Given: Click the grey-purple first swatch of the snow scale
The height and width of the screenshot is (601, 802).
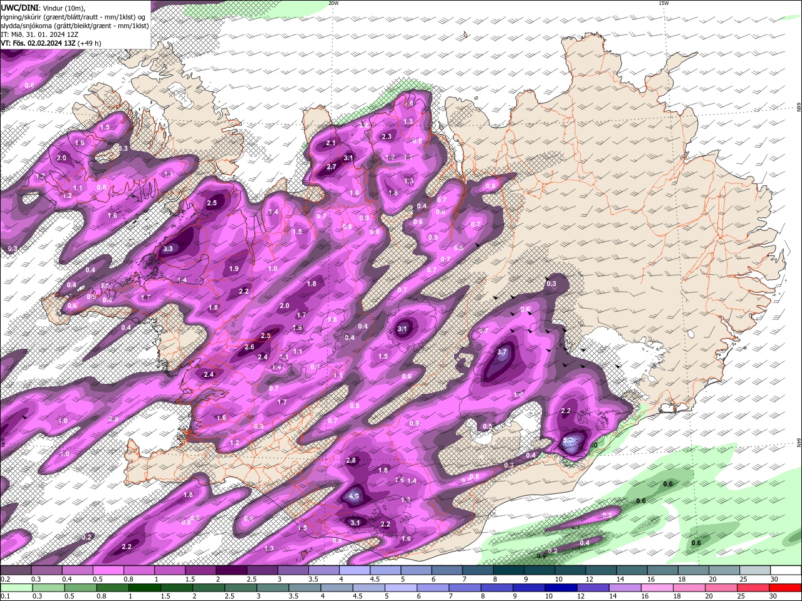Looking at the screenshot, I should tap(16, 570).
